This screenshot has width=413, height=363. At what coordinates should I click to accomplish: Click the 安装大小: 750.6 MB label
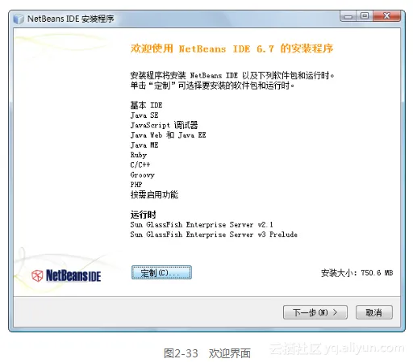pyautogui.click(x=357, y=273)
